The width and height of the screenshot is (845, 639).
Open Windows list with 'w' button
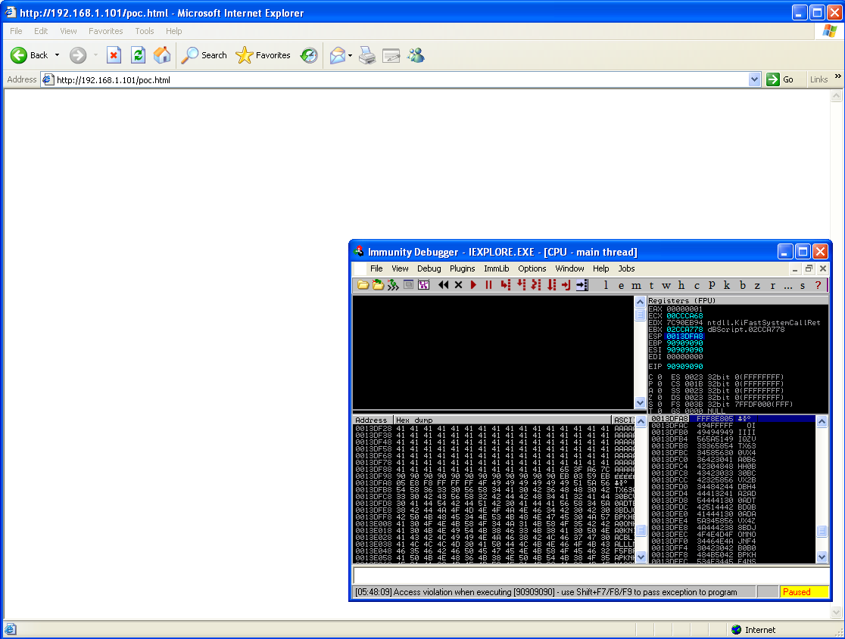[x=666, y=285]
